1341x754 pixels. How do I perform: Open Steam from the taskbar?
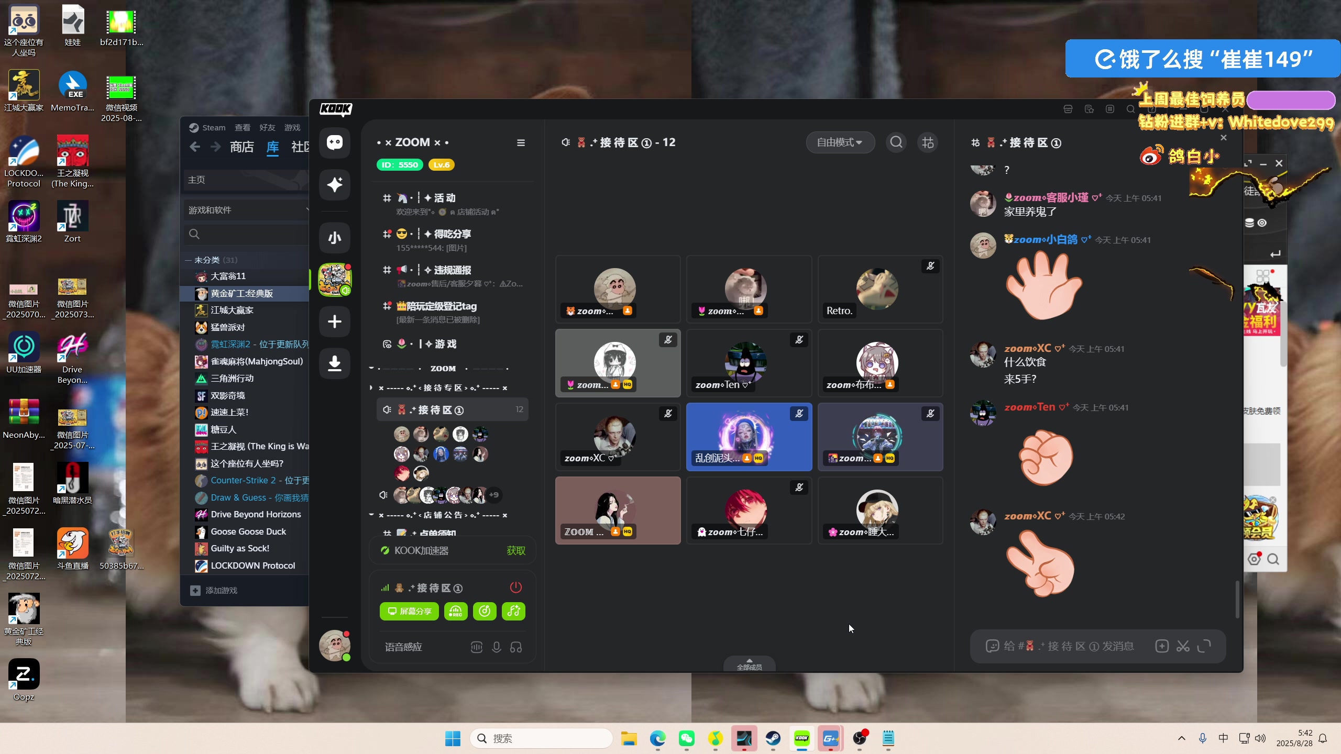pyautogui.click(x=773, y=739)
